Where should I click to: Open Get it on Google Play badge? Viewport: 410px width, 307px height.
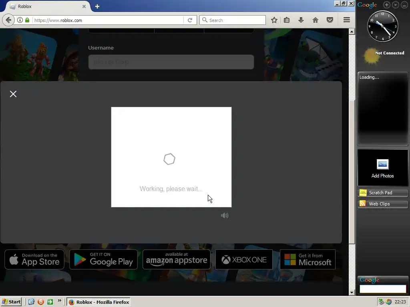click(x=103, y=259)
